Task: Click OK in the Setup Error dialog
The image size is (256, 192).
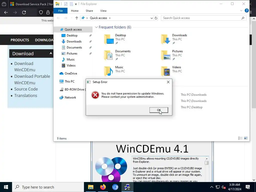Action: point(159,110)
